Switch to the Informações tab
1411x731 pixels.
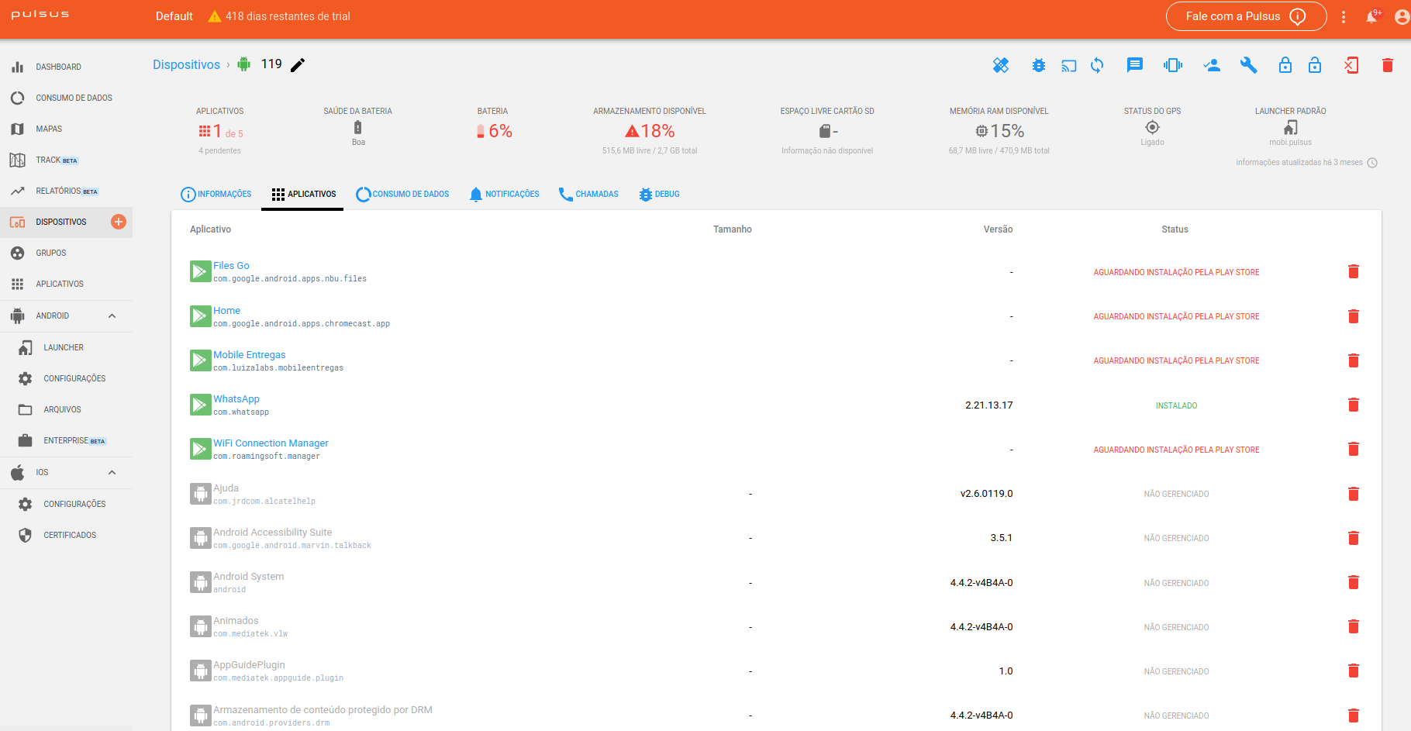[x=216, y=194]
